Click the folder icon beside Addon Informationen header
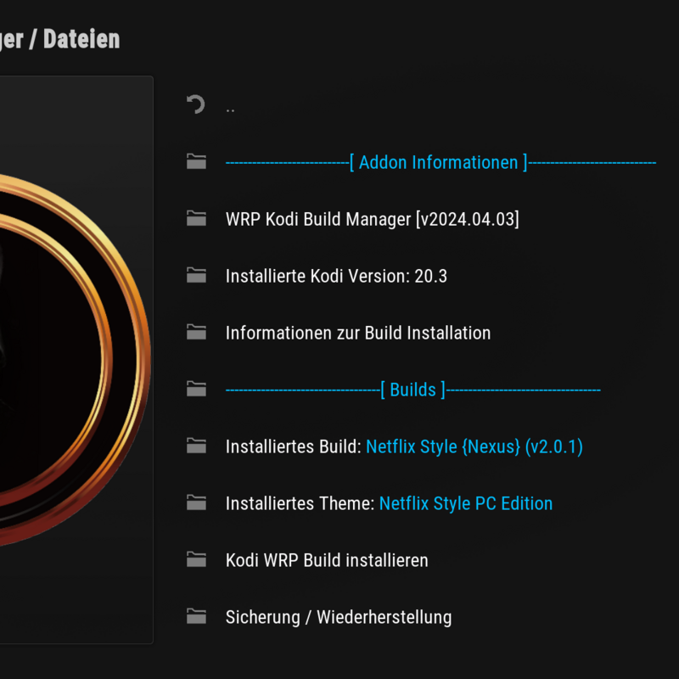Screen dimensions: 679x679 tap(195, 161)
